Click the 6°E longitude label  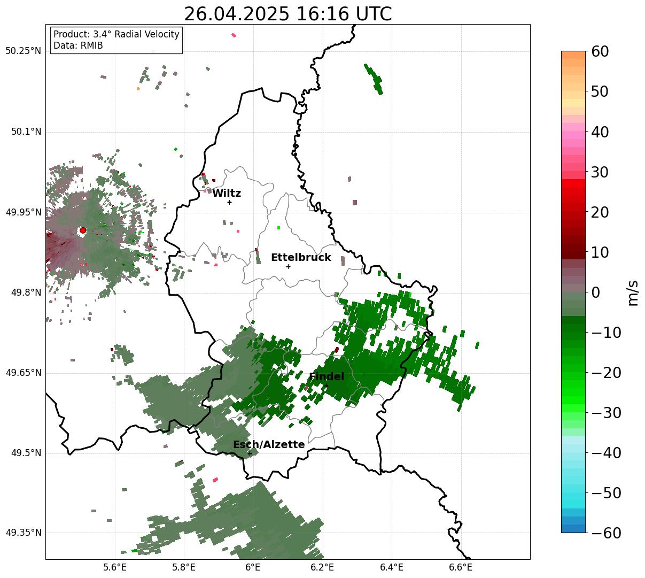pyautogui.click(x=253, y=567)
